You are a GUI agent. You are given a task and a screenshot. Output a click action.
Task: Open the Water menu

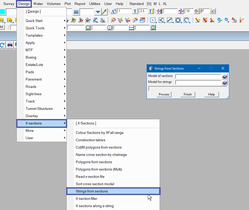click(38, 4)
